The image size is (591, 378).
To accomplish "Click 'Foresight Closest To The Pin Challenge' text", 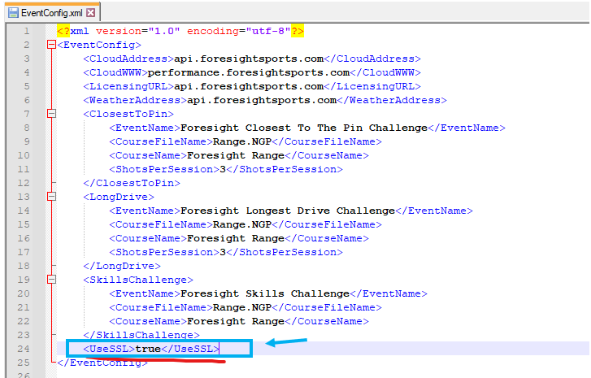I will tap(304, 128).
